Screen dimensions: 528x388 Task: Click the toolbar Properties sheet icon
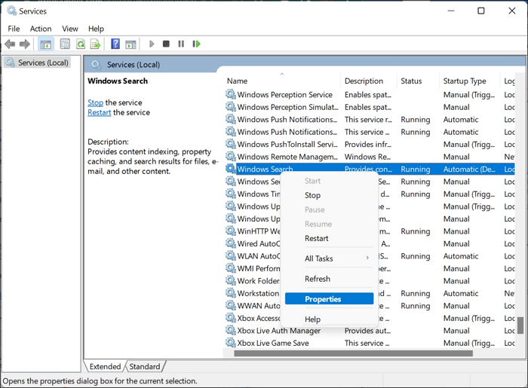click(x=65, y=44)
